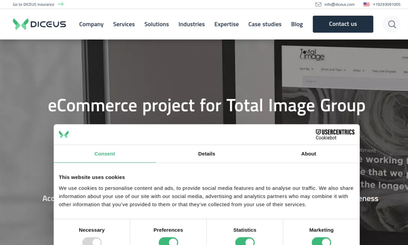
Task: Click the Necessary category label
Action: coord(92,230)
